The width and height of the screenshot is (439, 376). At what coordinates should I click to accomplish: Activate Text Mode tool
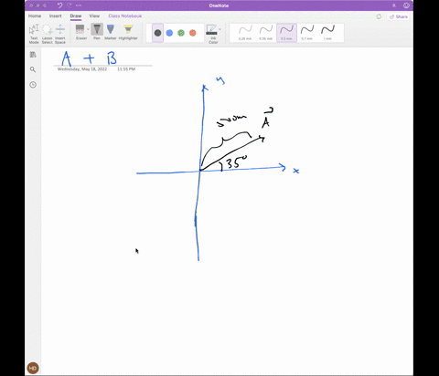34,34
